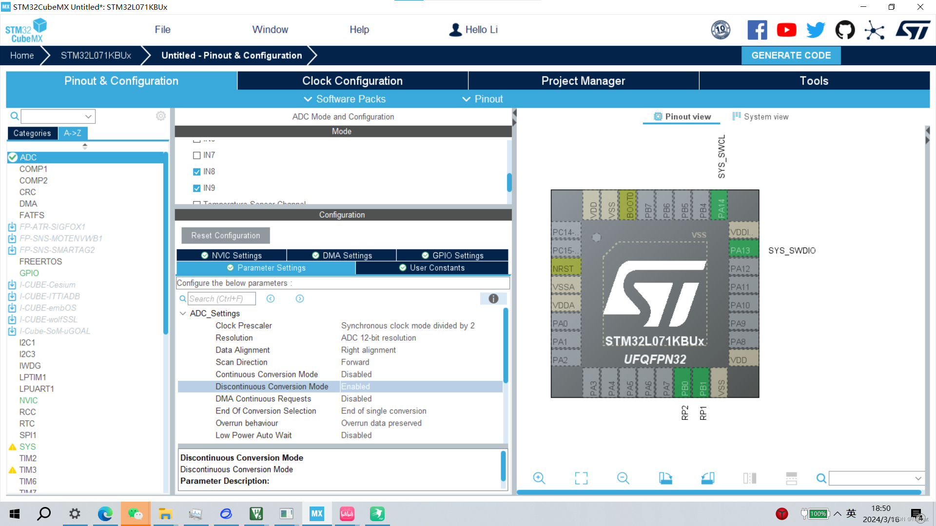Click the peripheral search magnifier icon
Screen dimensions: 936x526
pyautogui.click(x=15, y=116)
